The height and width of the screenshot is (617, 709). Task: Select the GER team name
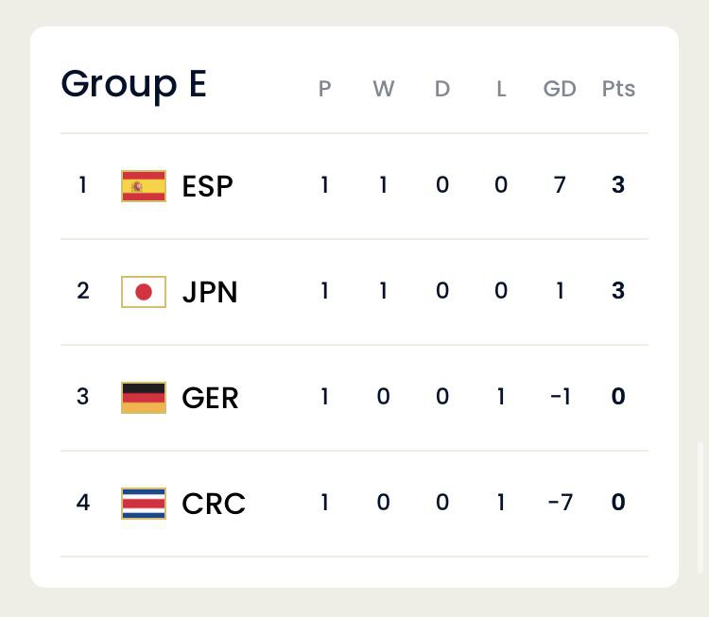click(210, 398)
